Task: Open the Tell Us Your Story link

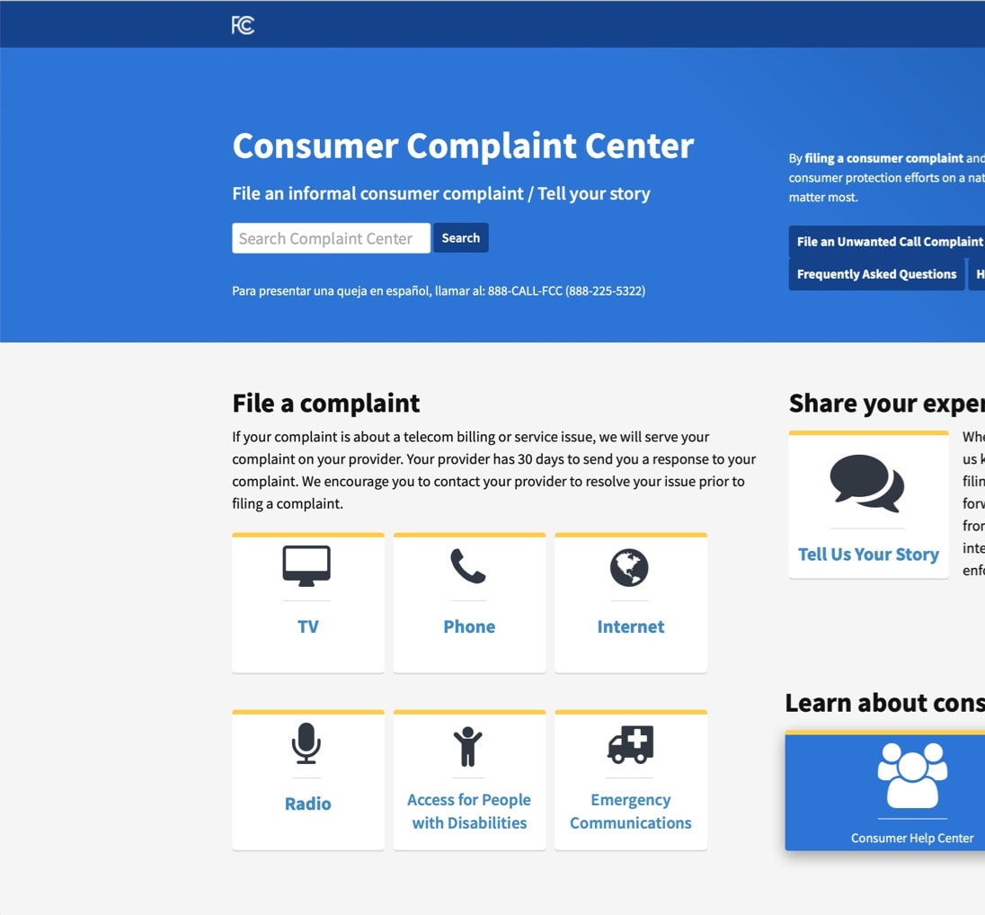Action: click(x=869, y=555)
